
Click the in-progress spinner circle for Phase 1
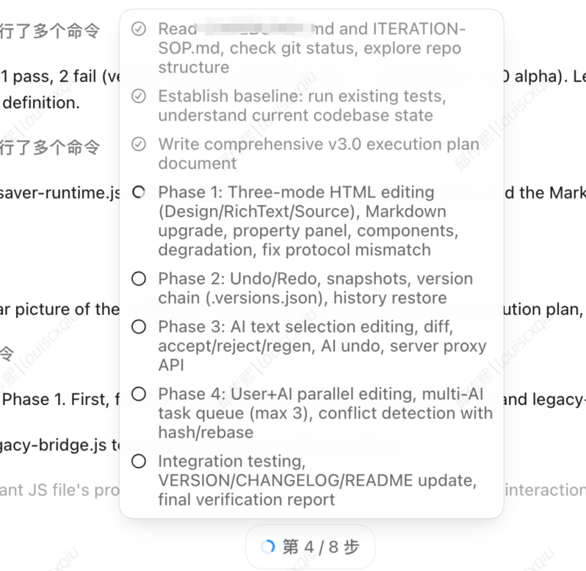pos(139,192)
